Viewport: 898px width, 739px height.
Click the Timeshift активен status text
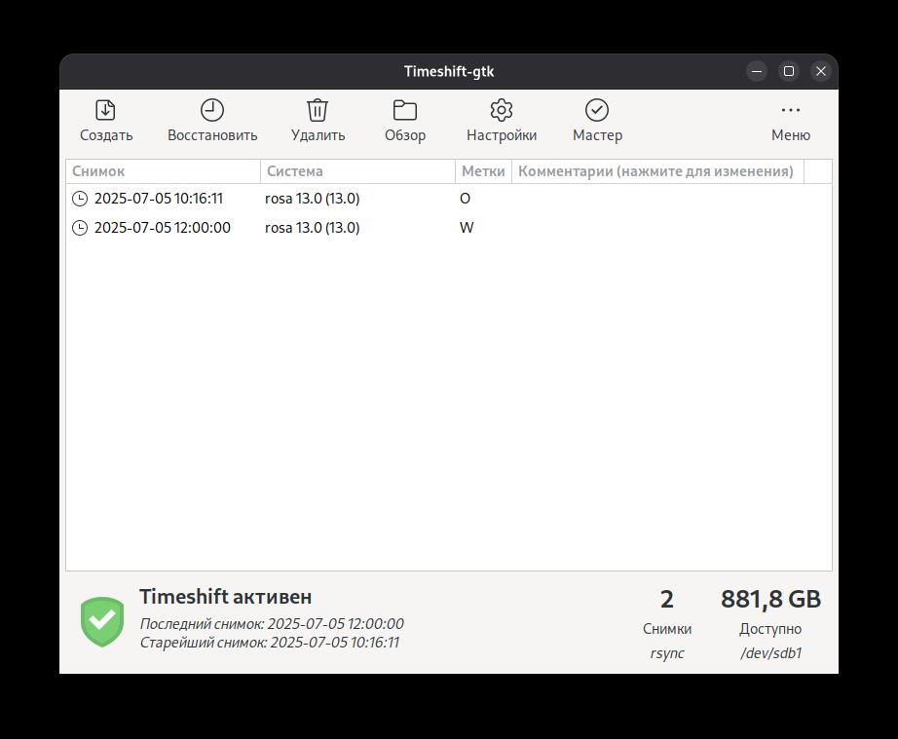[226, 597]
